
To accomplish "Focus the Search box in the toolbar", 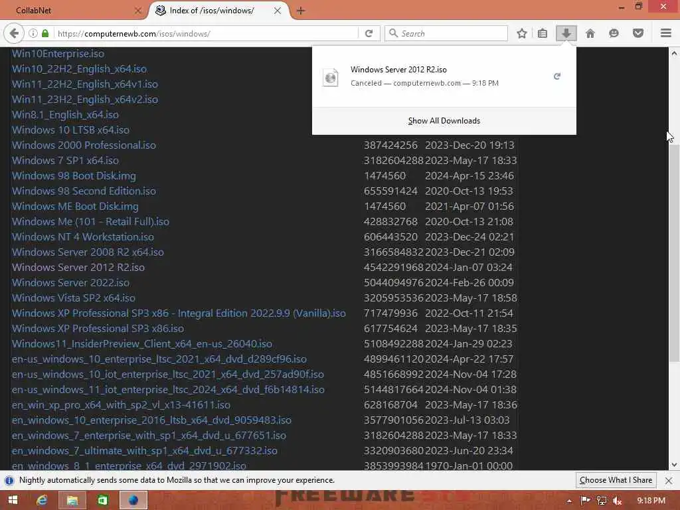I will tap(447, 33).
